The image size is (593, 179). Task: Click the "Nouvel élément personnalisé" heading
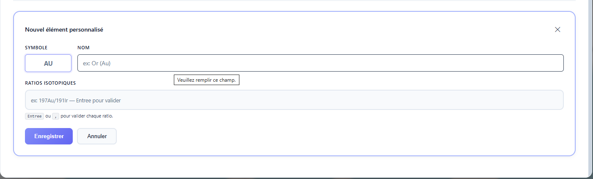click(x=64, y=30)
